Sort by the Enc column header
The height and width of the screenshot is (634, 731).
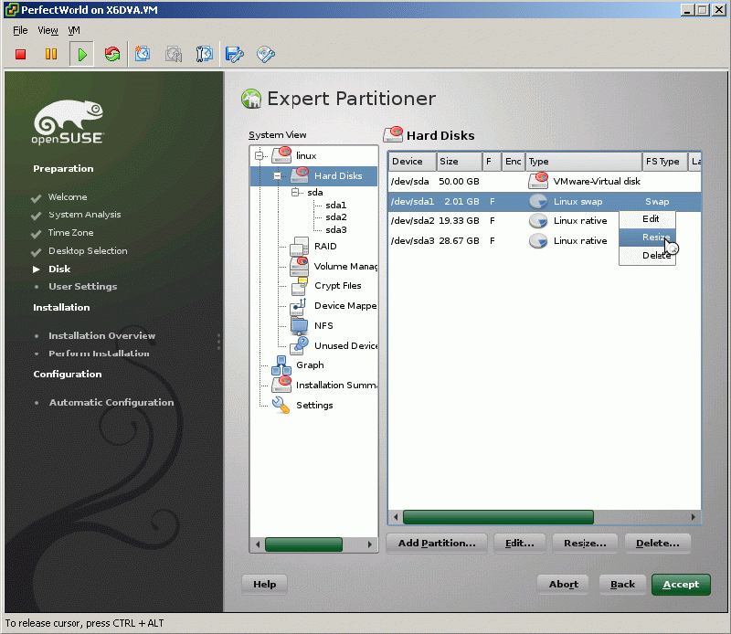pyautogui.click(x=514, y=162)
